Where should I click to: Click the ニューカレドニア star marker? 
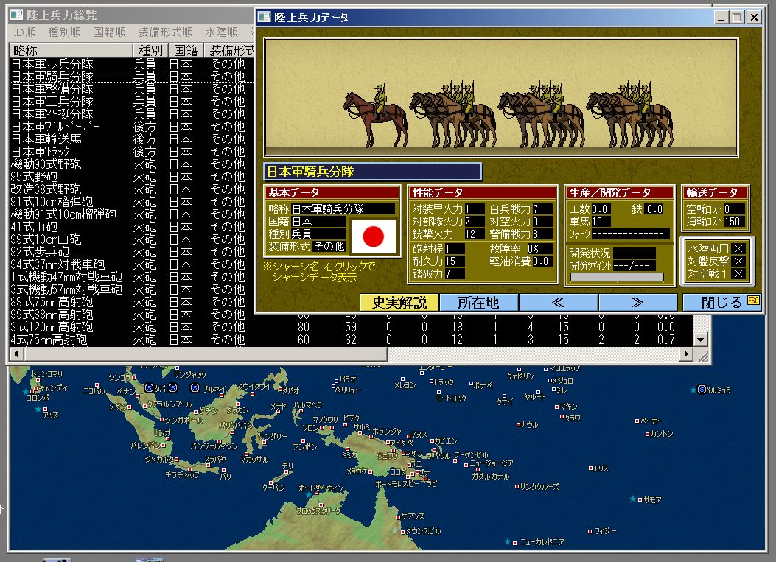point(507,541)
